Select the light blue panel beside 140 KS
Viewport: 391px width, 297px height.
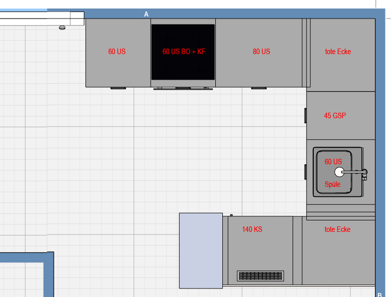coord(201,250)
